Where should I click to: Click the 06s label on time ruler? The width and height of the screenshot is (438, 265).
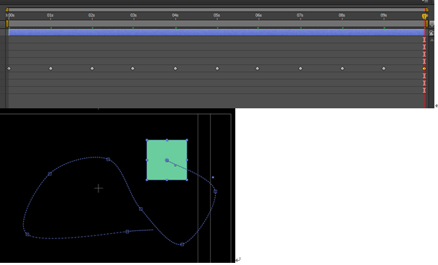258,15
